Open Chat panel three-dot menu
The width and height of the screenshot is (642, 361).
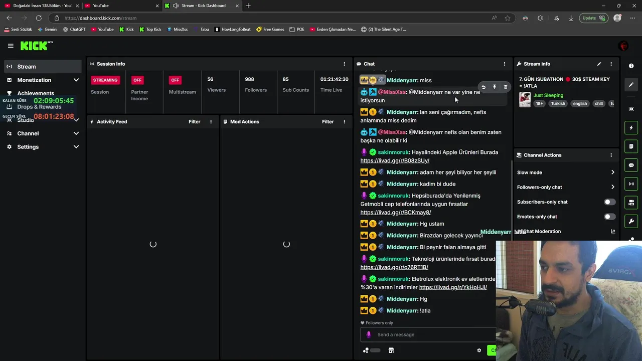pyautogui.click(x=504, y=64)
